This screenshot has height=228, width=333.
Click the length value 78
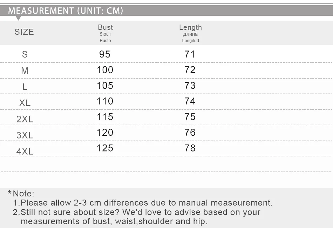(x=190, y=148)
